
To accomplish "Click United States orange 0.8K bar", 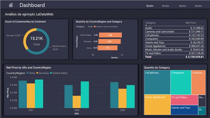I will click(x=110, y=35).
